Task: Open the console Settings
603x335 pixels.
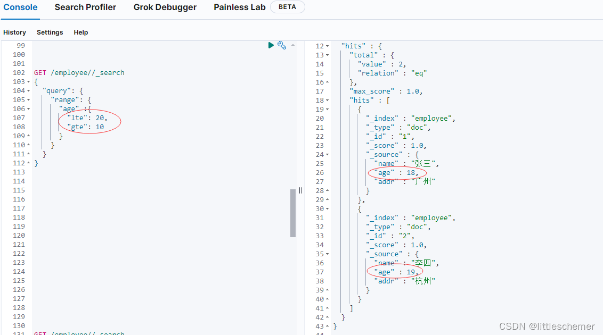Action: click(50, 32)
